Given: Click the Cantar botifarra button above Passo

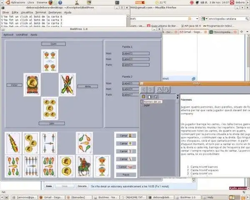Looking at the screenshot, I should 126,167.
